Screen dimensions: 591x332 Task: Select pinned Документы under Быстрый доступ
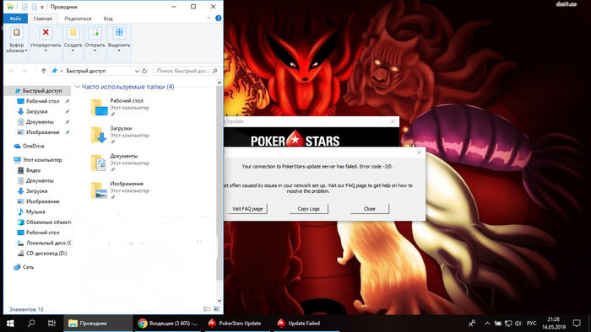tap(40, 122)
